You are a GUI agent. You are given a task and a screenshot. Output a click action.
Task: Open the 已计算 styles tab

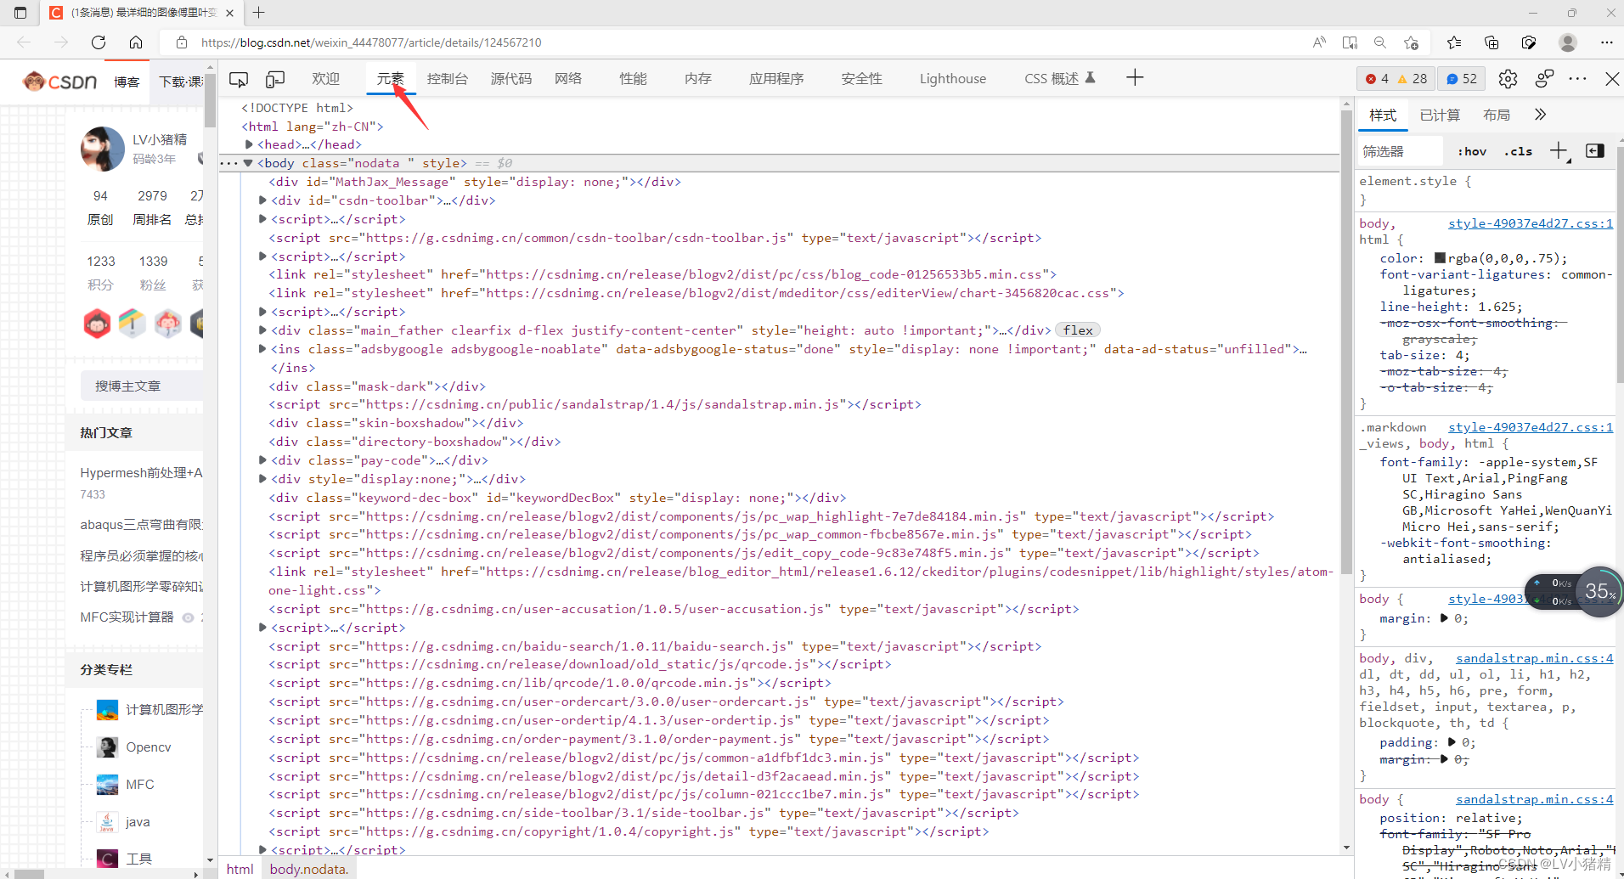point(1440,115)
